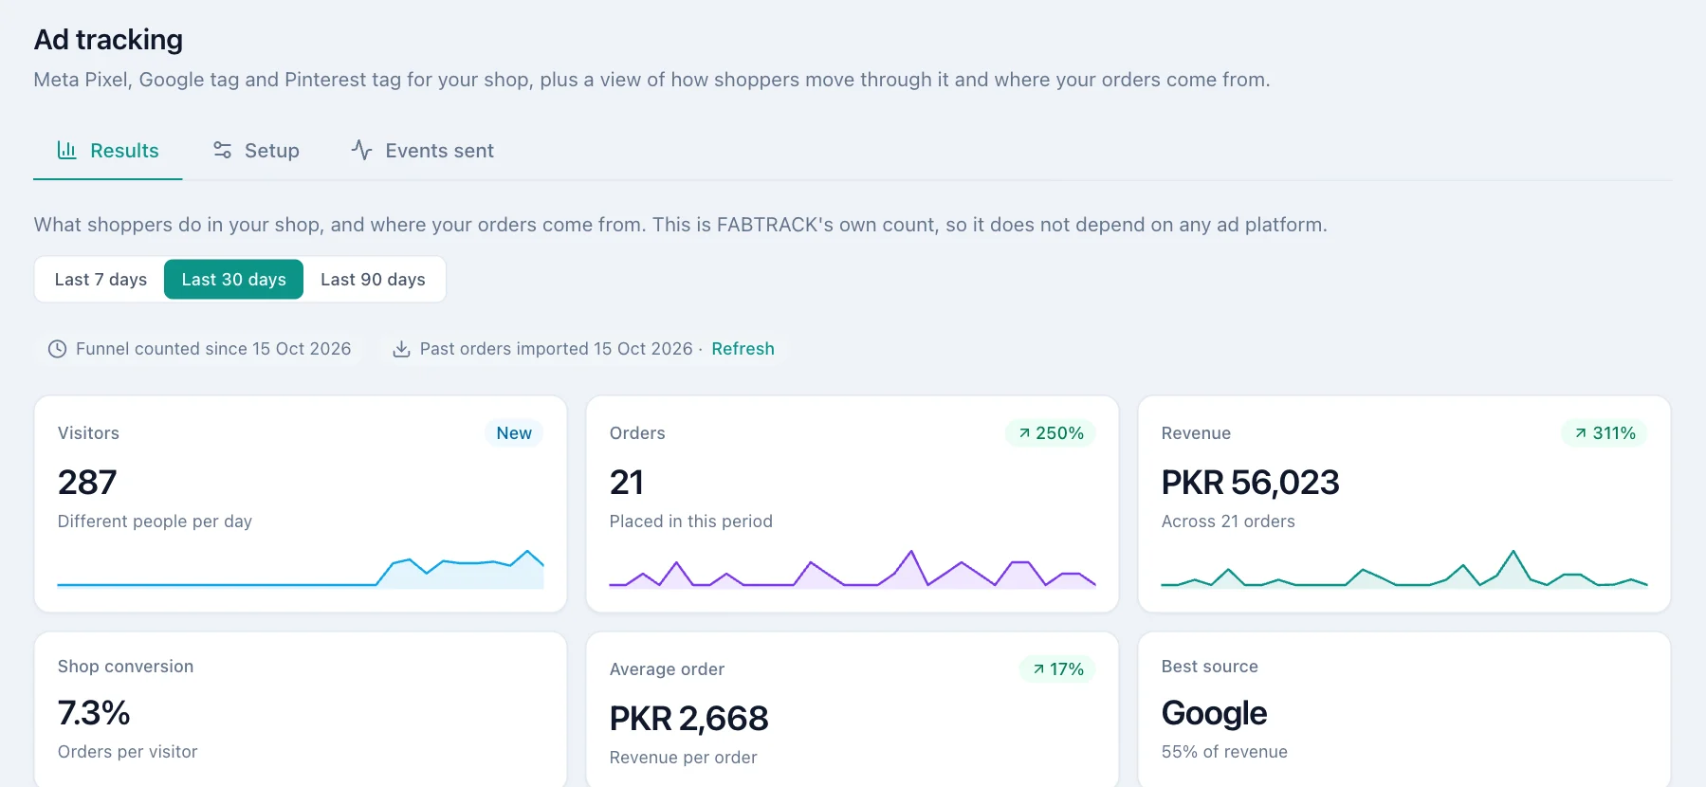Click the 'Best source' card label
This screenshot has width=1706, height=787.
[1209, 667]
